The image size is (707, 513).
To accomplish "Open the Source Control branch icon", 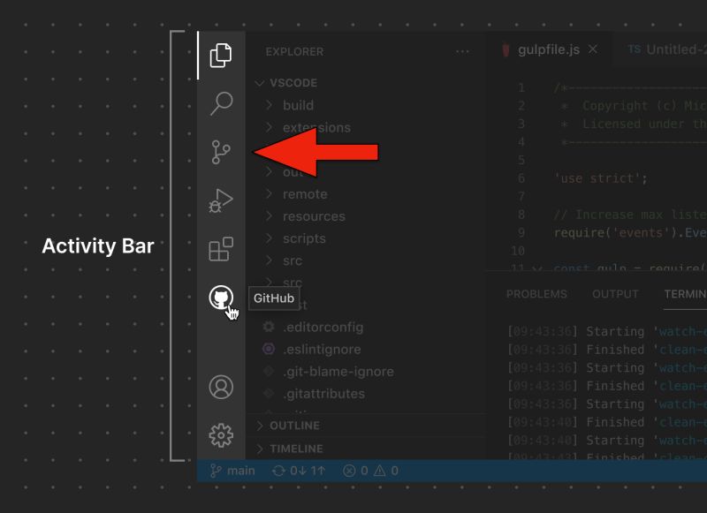I will pyautogui.click(x=221, y=152).
